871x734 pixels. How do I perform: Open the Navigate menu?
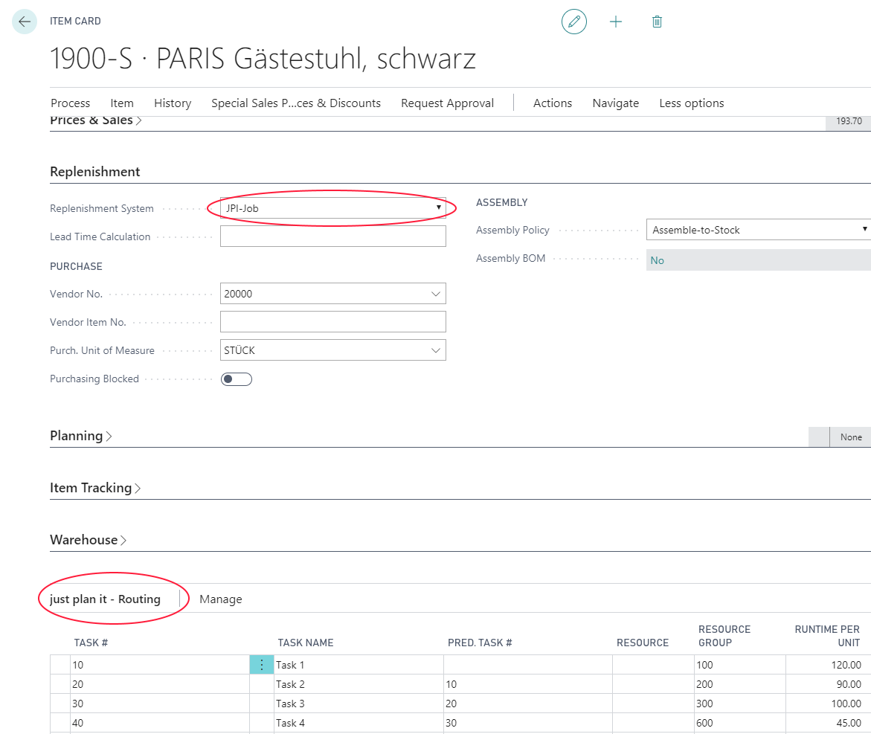click(x=615, y=103)
